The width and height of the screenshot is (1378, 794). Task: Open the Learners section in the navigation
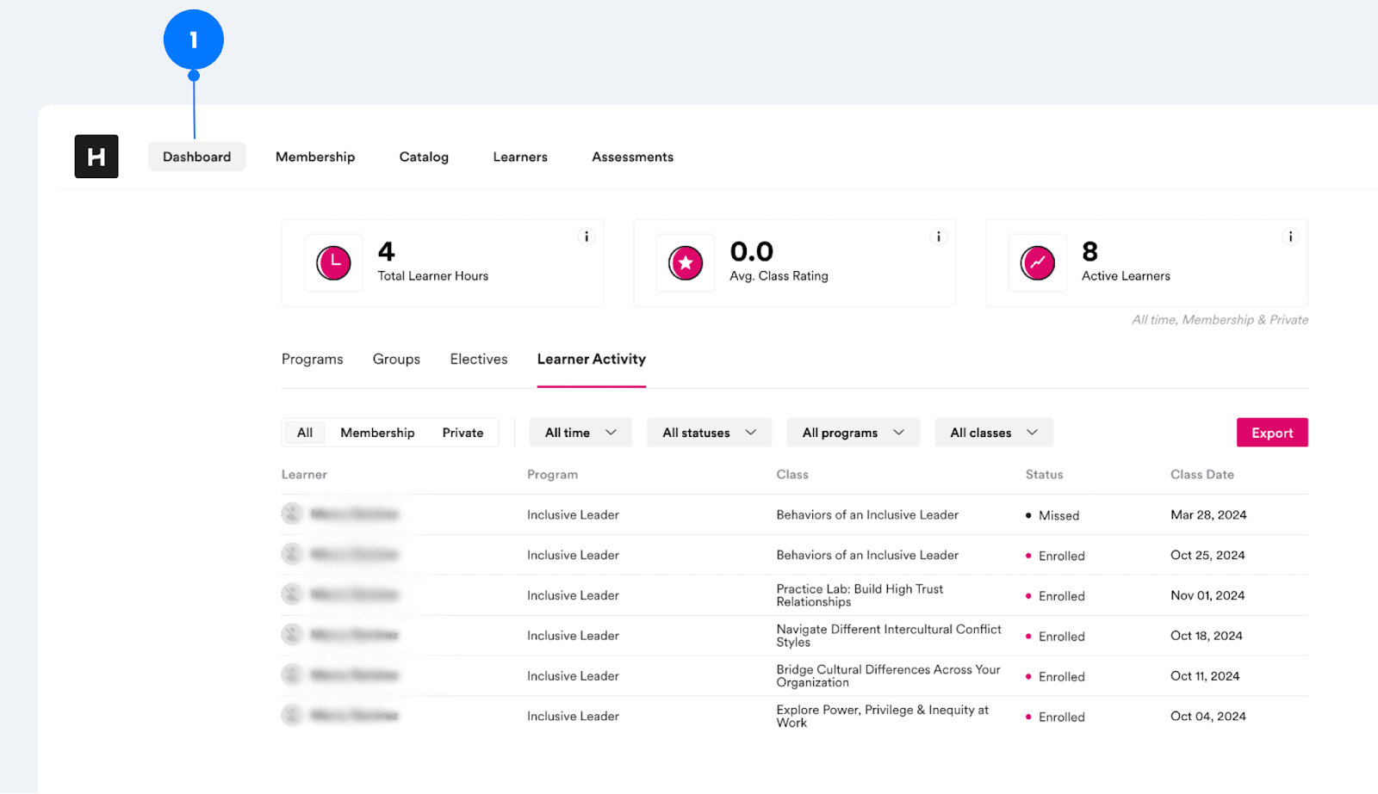[519, 156]
